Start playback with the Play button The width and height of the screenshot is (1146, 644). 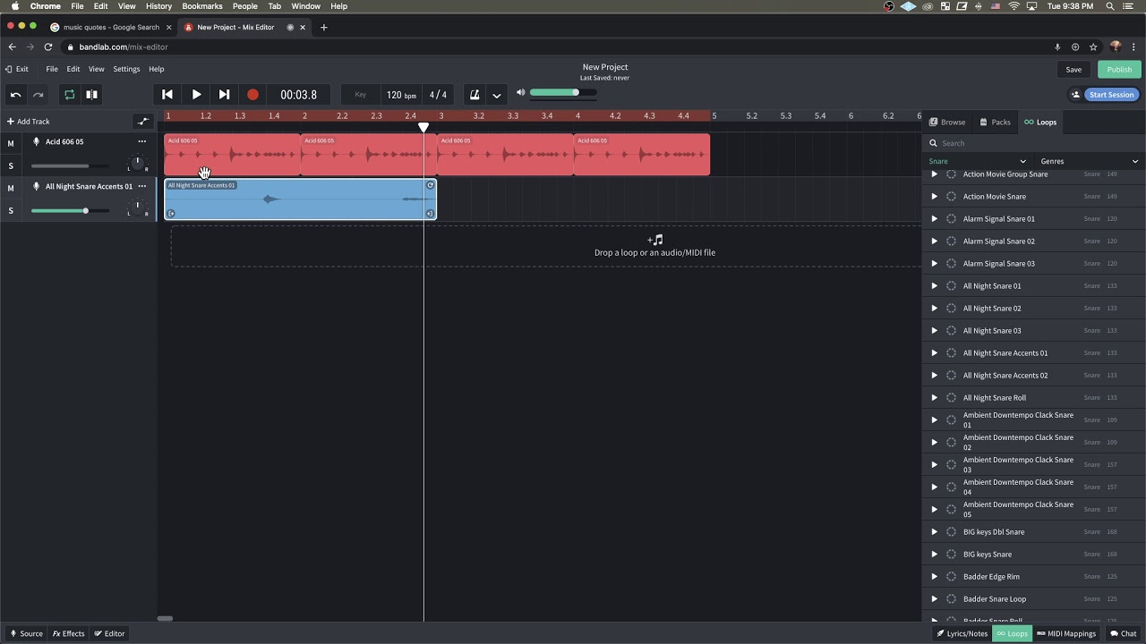coord(196,95)
